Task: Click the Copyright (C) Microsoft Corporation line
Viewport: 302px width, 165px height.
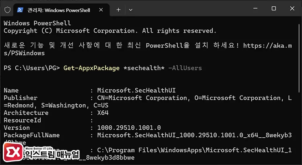Action: click(110, 31)
